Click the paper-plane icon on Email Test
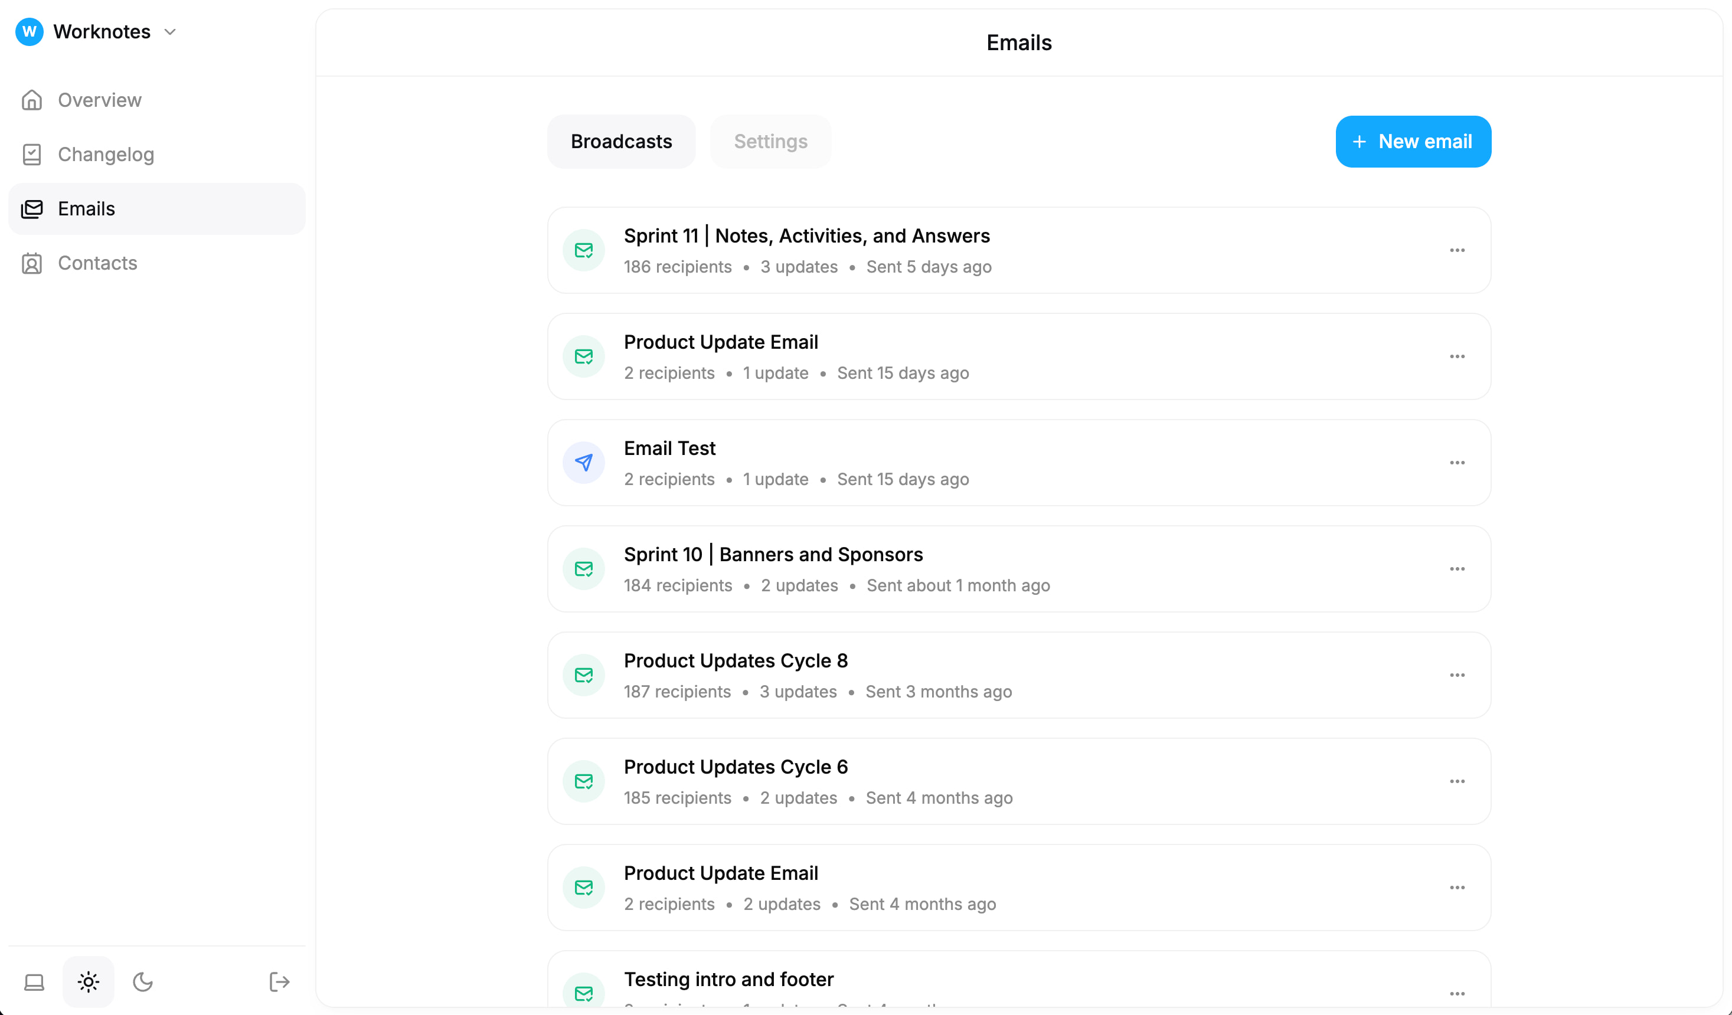The height and width of the screenshot is (1015, 1732). pos(583,462)
